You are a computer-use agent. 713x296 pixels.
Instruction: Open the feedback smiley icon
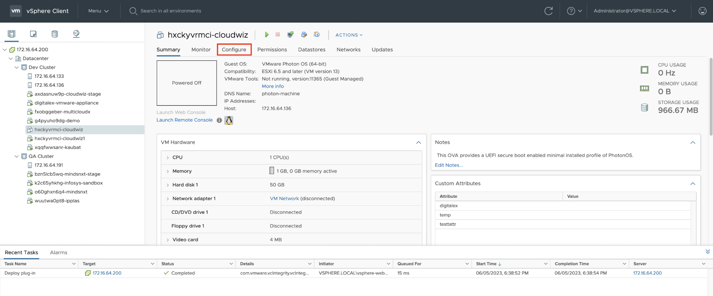pyautogui.click(x=702, y=11)
